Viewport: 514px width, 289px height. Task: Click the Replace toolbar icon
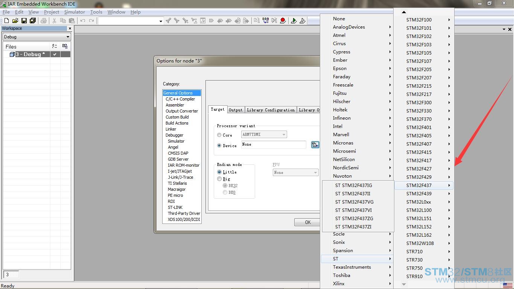pyautogui.click(x=194, y=21)
